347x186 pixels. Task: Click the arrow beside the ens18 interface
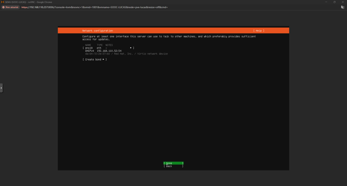click(131, 48)
